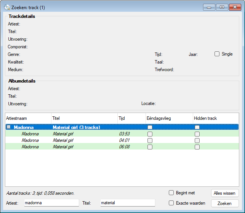This screenshot has height=213, width=245.
Task: Check Hidden track for the 03:53 track
Action: pyautogui.click(x=197, y=134)
